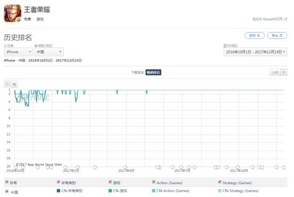Toggle the 所有 checkbox

coord(7,182)
